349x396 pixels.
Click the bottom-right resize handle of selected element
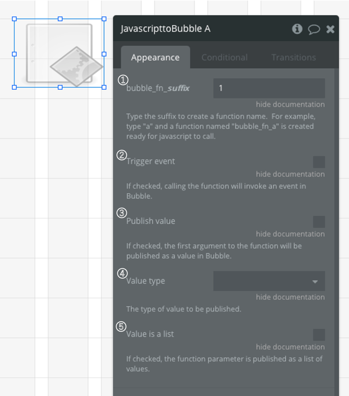click(x=104, y=87)
